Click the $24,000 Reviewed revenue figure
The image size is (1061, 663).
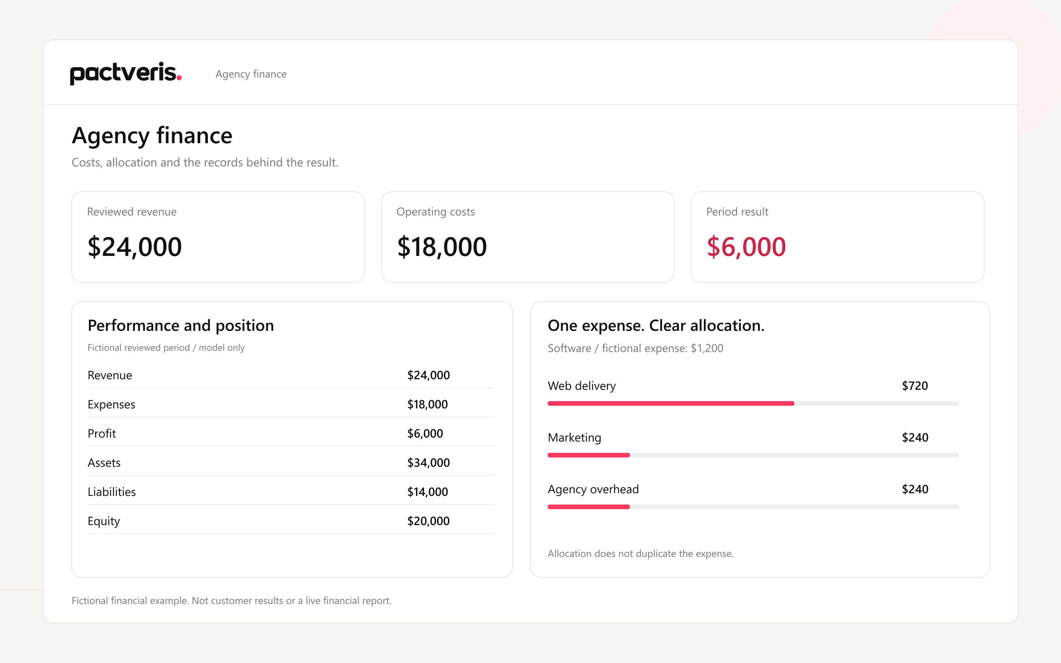click(135, 247)
